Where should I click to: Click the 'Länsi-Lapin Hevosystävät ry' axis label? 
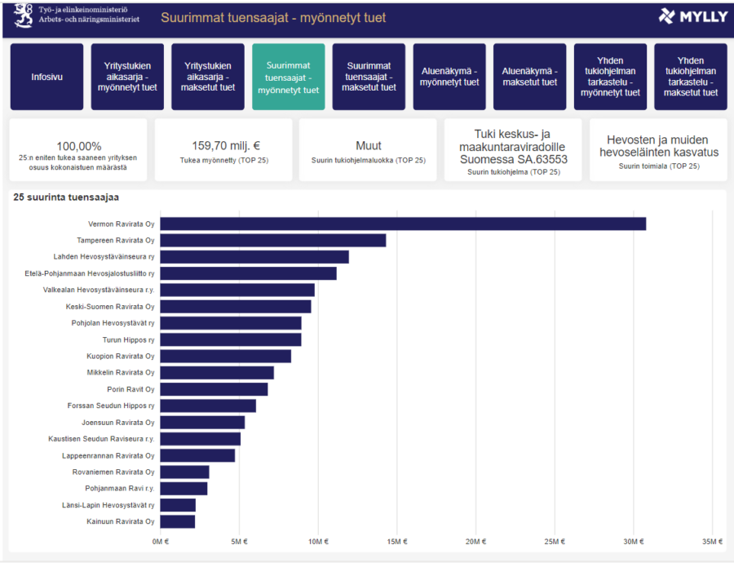point(108,505)
